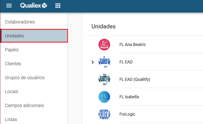Click the Qualiex logo

click(34, 6)
